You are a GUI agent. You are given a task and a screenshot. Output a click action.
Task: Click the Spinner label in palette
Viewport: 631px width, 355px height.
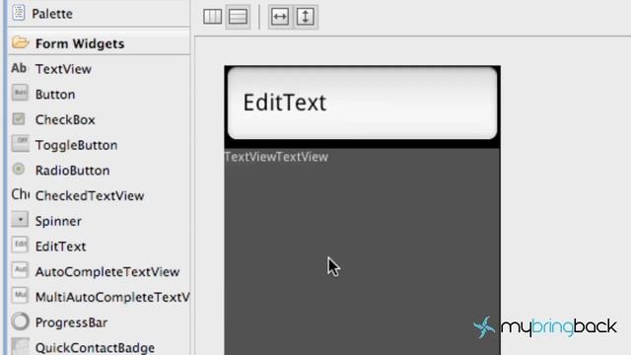pos(58,221)
